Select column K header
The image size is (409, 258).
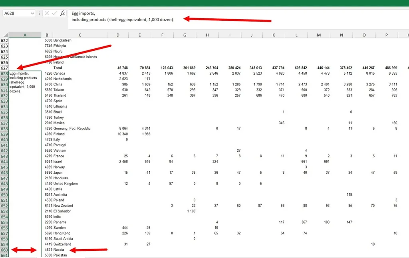[x=274, y=35]
